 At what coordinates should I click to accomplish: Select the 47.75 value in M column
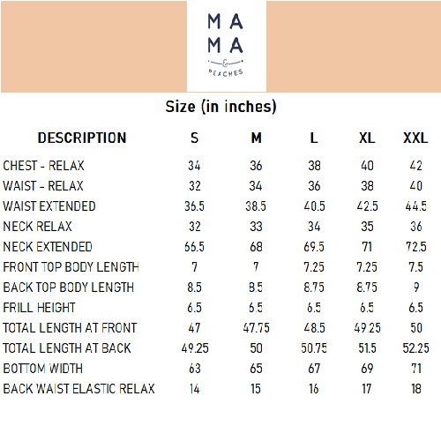pyautogui.click(x=256, y=328)
